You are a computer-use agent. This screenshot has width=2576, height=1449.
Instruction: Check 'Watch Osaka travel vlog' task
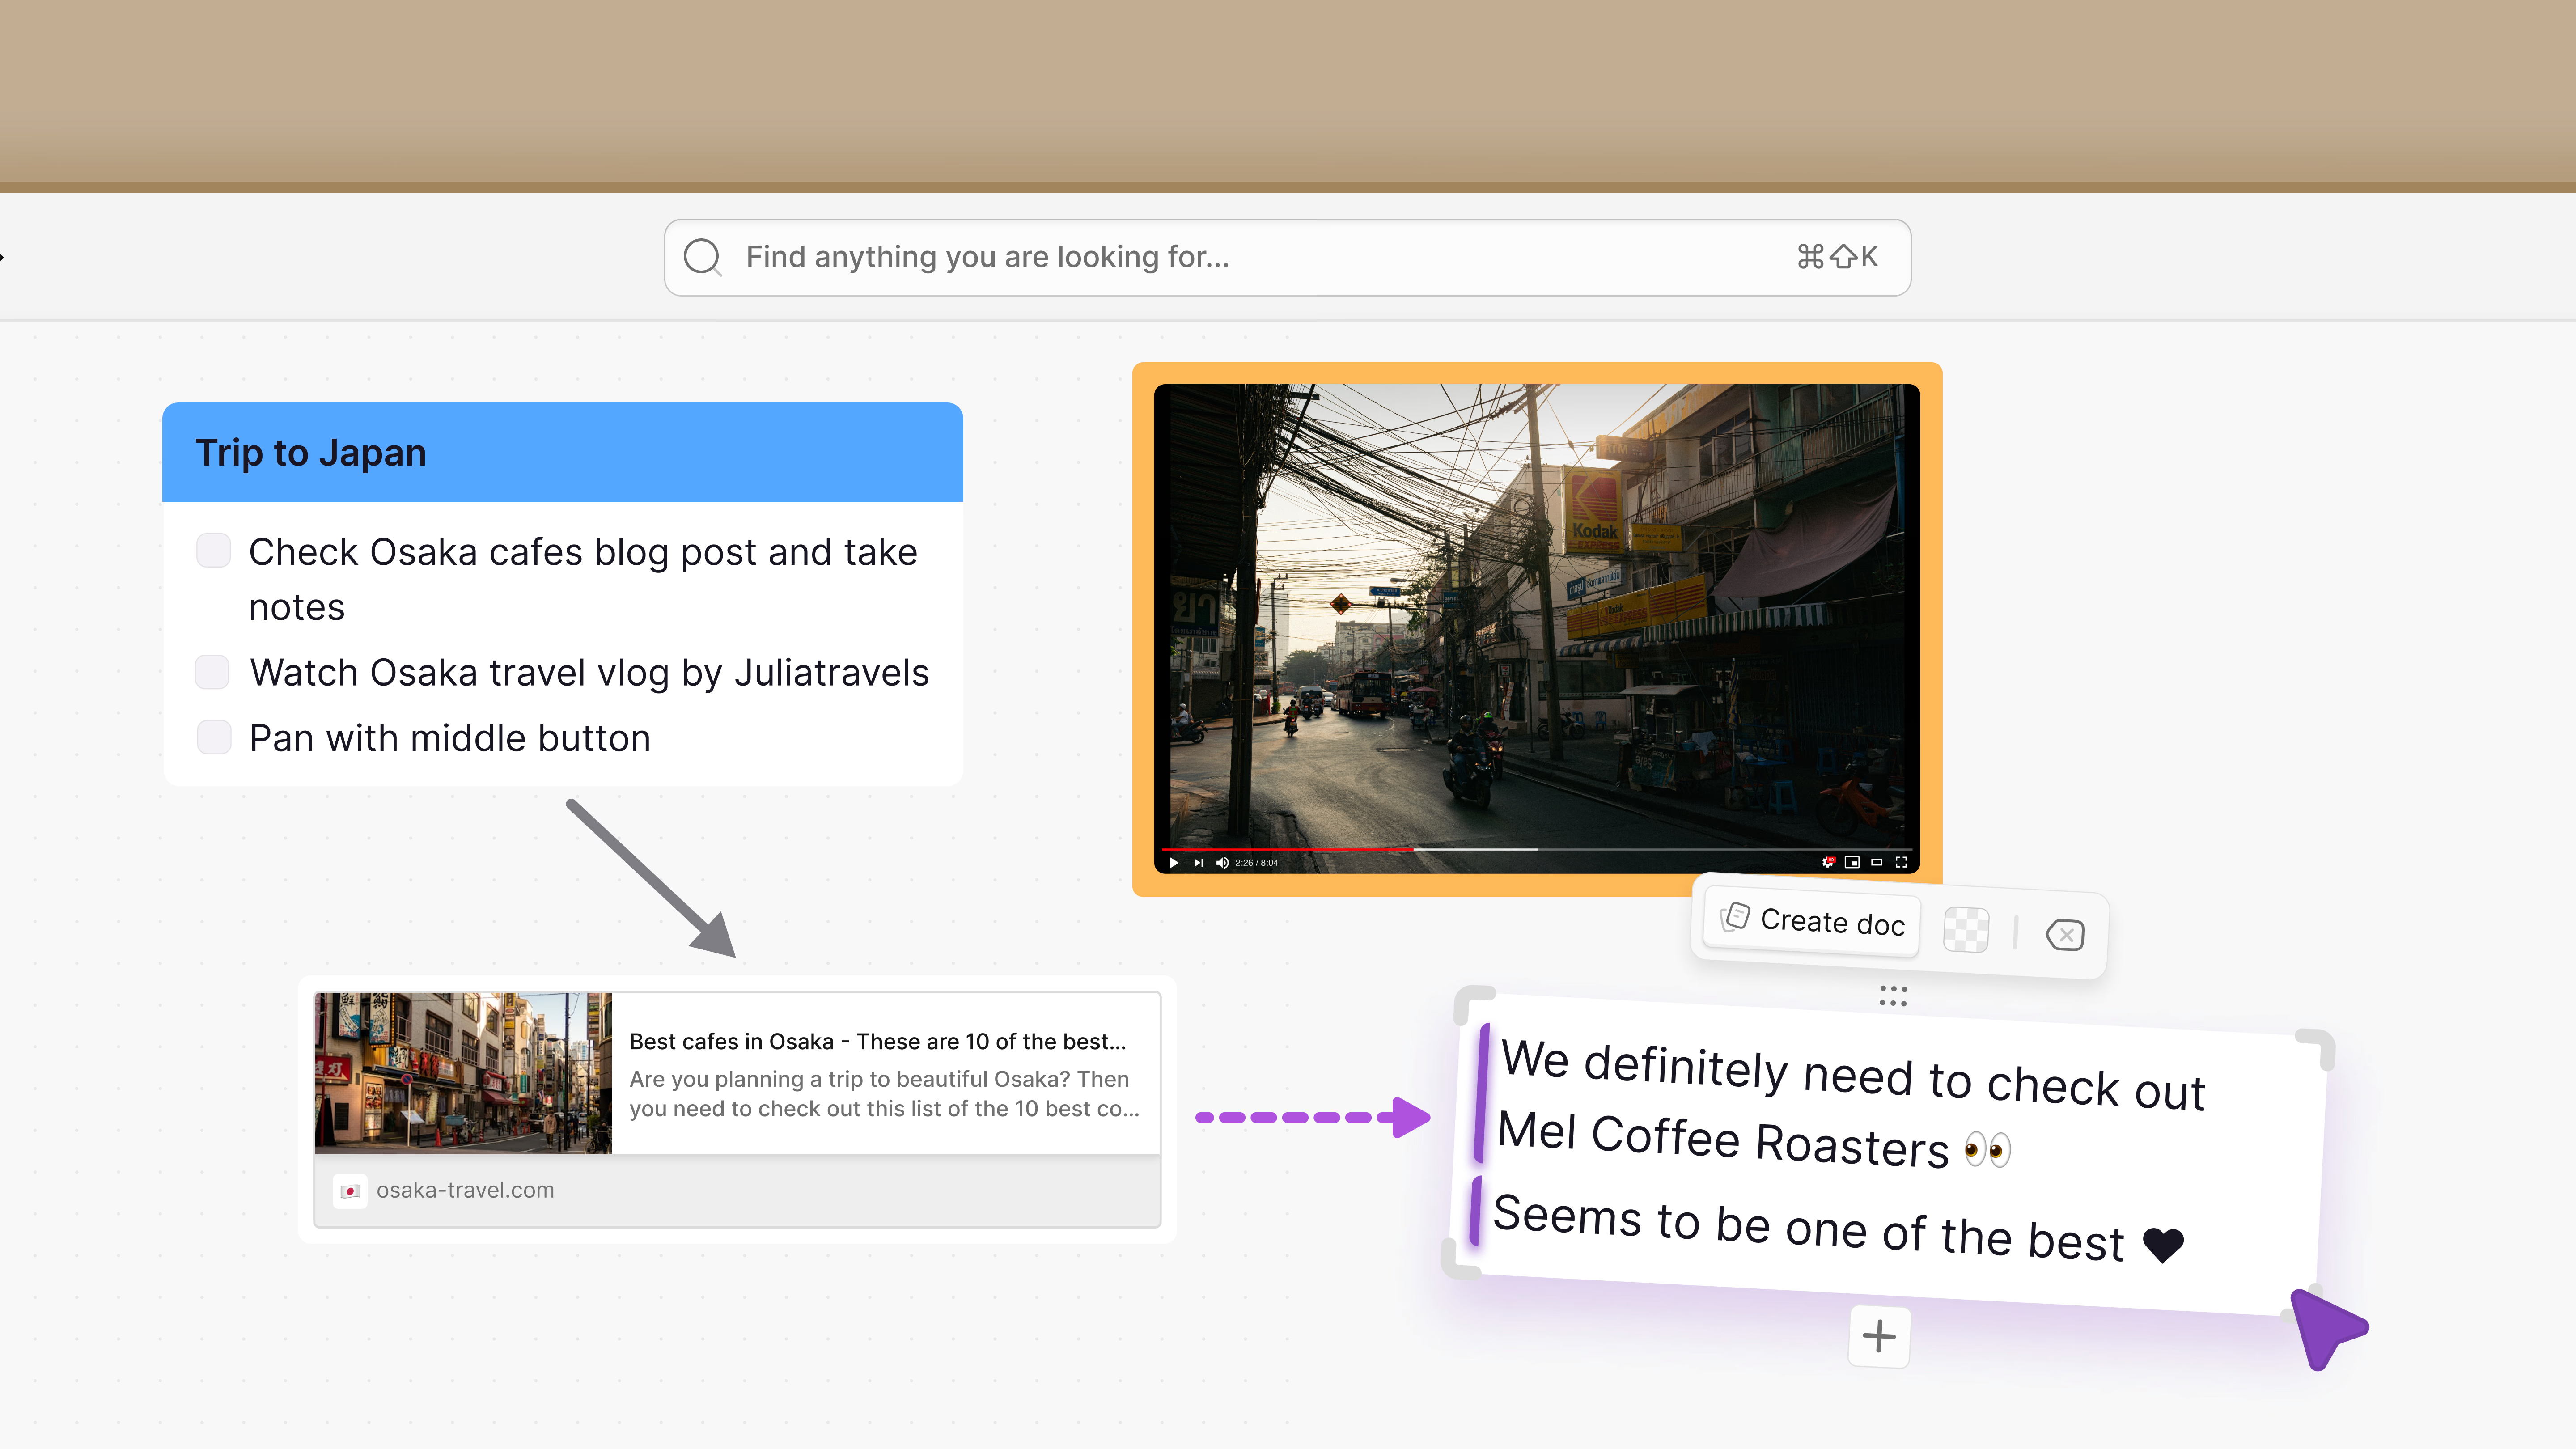pos(212,672)
